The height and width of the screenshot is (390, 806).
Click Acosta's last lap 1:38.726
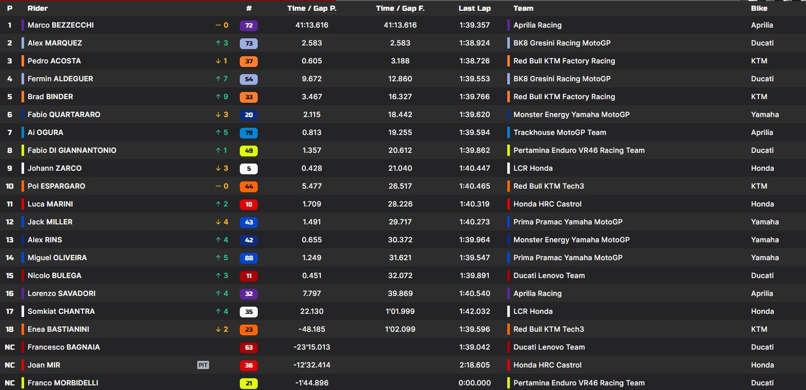click(x=474, y=61)
